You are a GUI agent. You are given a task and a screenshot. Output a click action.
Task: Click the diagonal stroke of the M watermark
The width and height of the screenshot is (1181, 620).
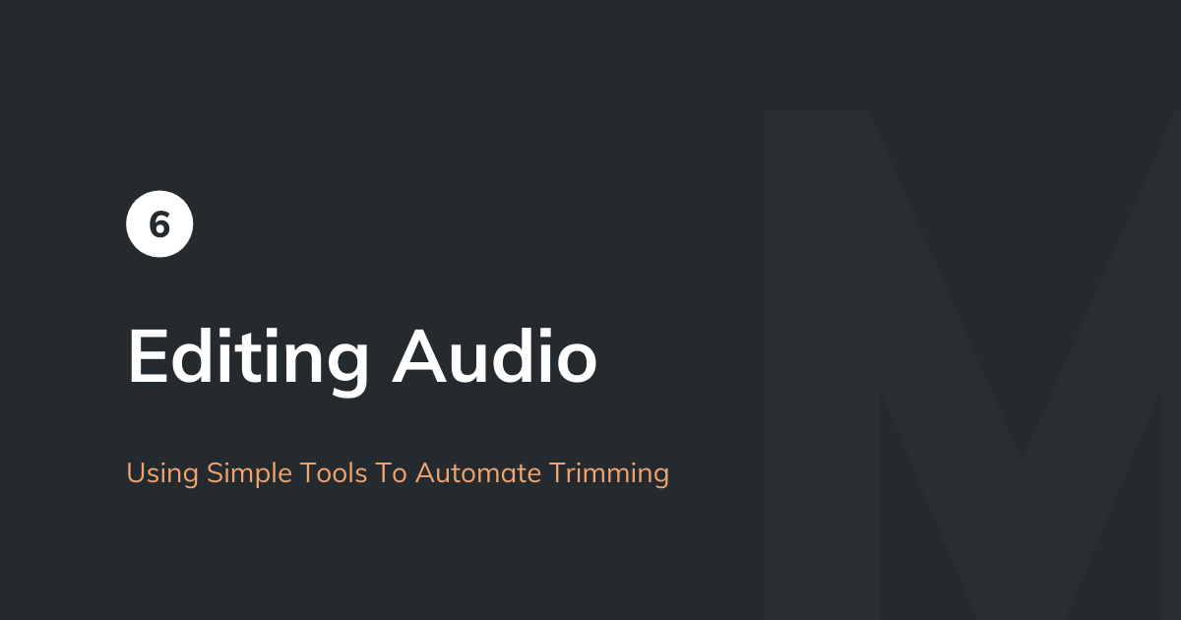(x=945, y=285)
